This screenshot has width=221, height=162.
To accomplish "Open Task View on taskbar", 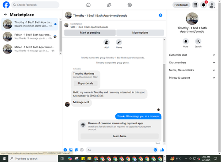I will click(62, 158).
